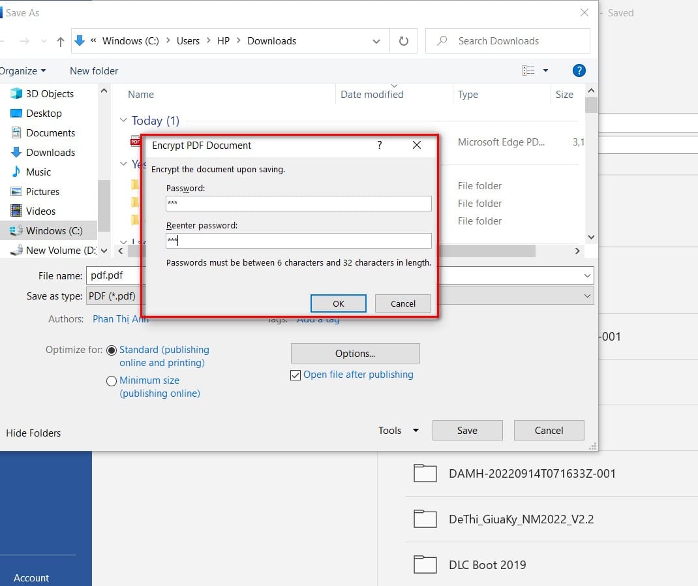The height and width of the screenshot is (586, 698).
Task: Cancel the Encrypt PDF Document dialog
Action: [x=403, y=303]
